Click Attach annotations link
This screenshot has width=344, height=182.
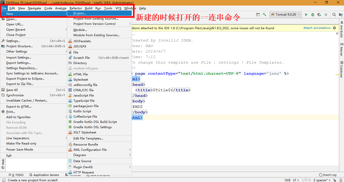[x=317, y=28]
